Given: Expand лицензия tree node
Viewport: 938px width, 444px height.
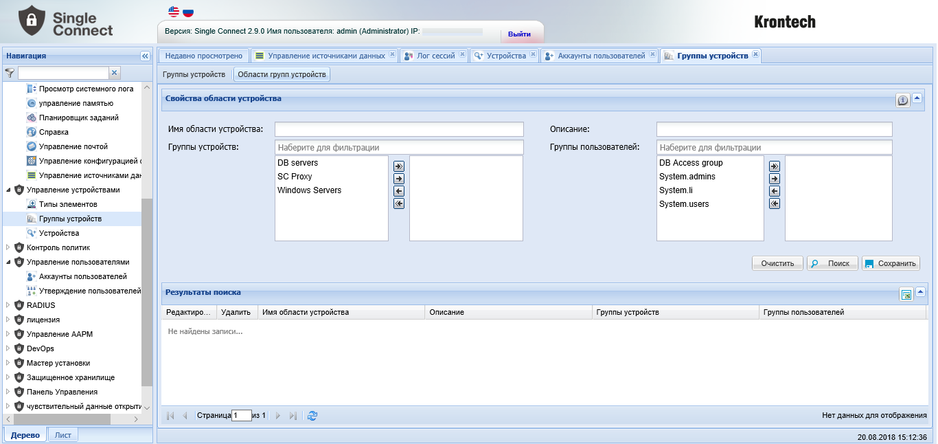Looking at the screenshot, I should click(x=8, y=320).
